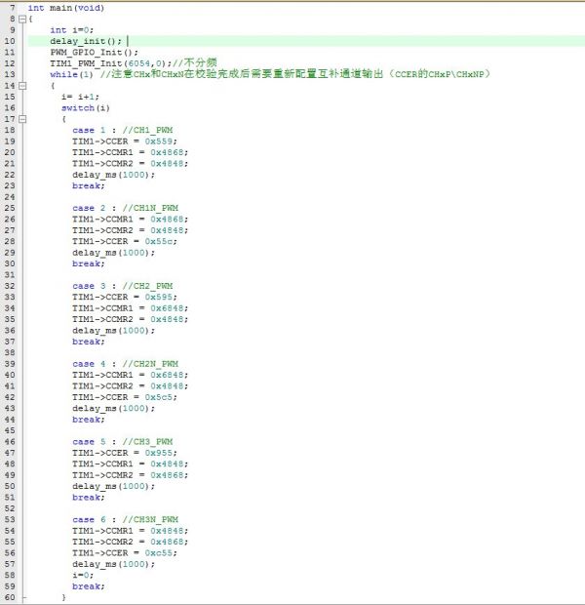Collapse the main function fold at line 8
This screenshot has height=605, width=585.
[x=24, y=19]
